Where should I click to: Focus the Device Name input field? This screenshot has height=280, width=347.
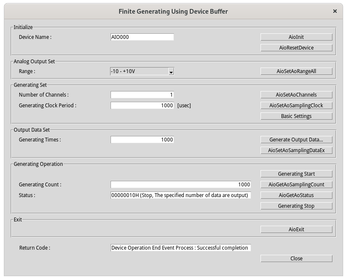pos(142,37)
